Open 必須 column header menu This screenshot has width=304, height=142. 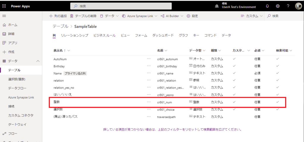click(x=259, y=50)
